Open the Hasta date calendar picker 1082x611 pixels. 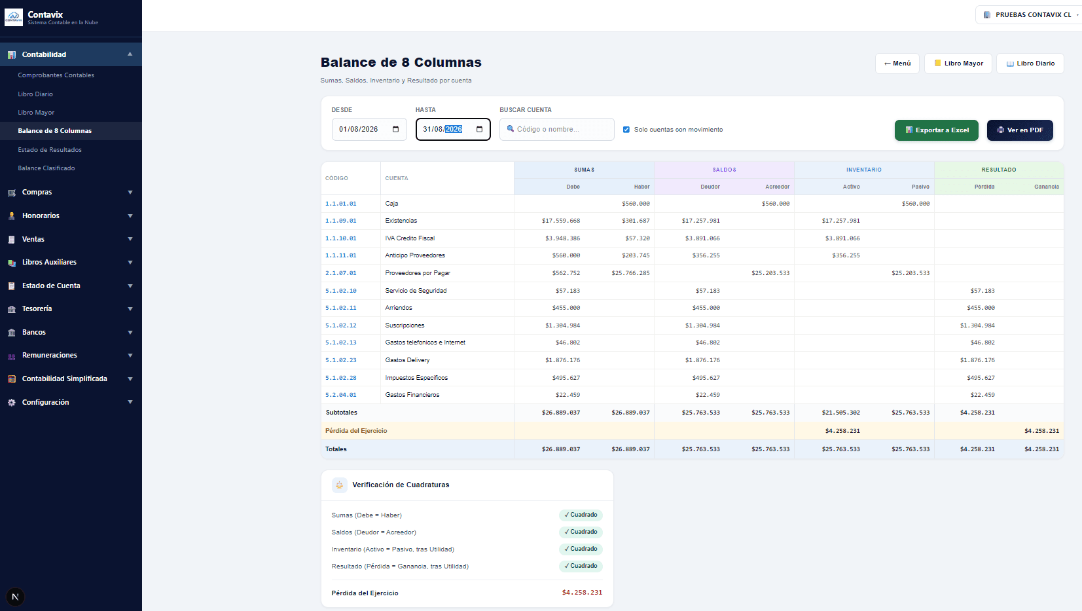479,129
